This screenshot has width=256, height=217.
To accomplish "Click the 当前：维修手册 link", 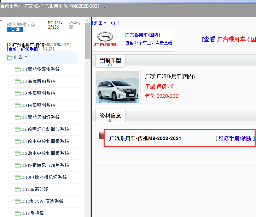I will pos(23,49).
